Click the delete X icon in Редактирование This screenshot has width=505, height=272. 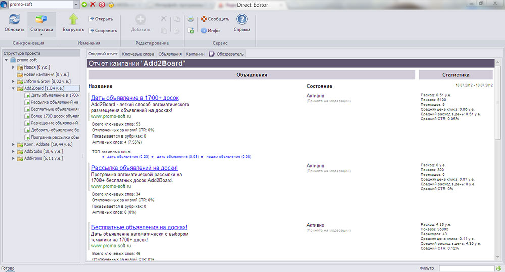pos(164,19)
